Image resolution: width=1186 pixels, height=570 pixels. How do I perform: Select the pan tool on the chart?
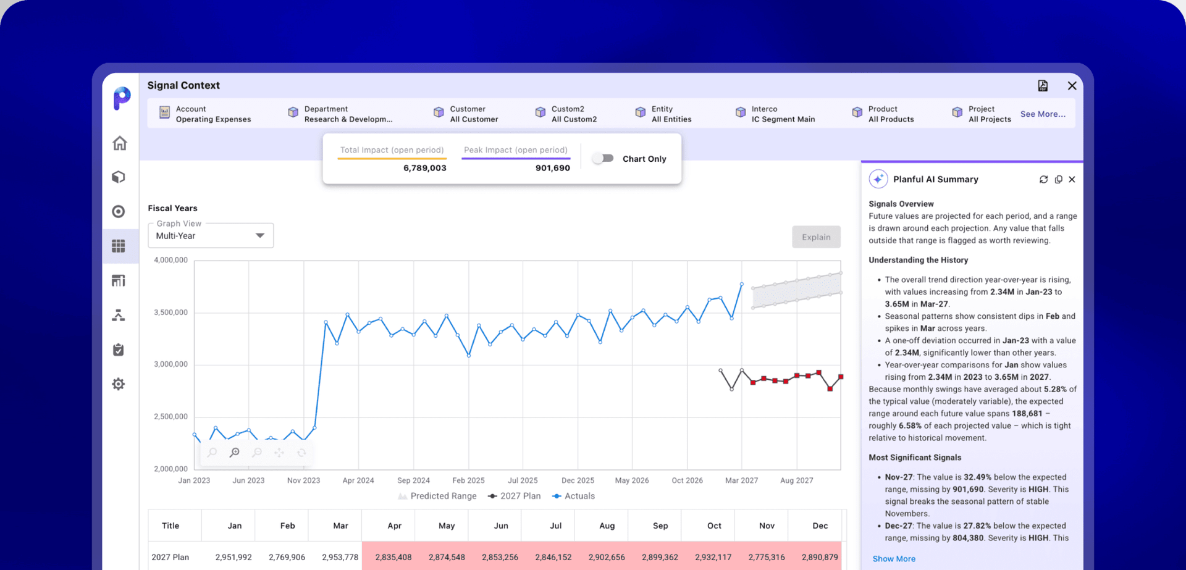point(279,453)
